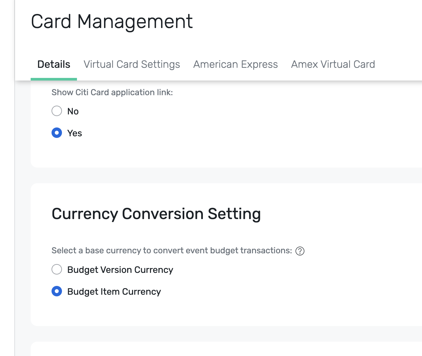
Task: Click the 'Budget Item Currency' label text
Action: tap(114, 292)
